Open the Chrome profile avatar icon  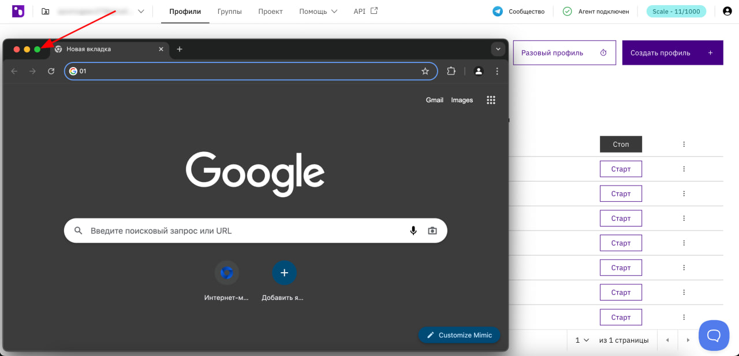(x=479, y=71)
